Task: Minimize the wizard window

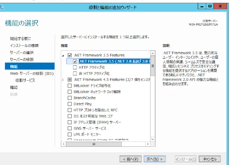Action: pyautogui.click(x=202, y=6)
